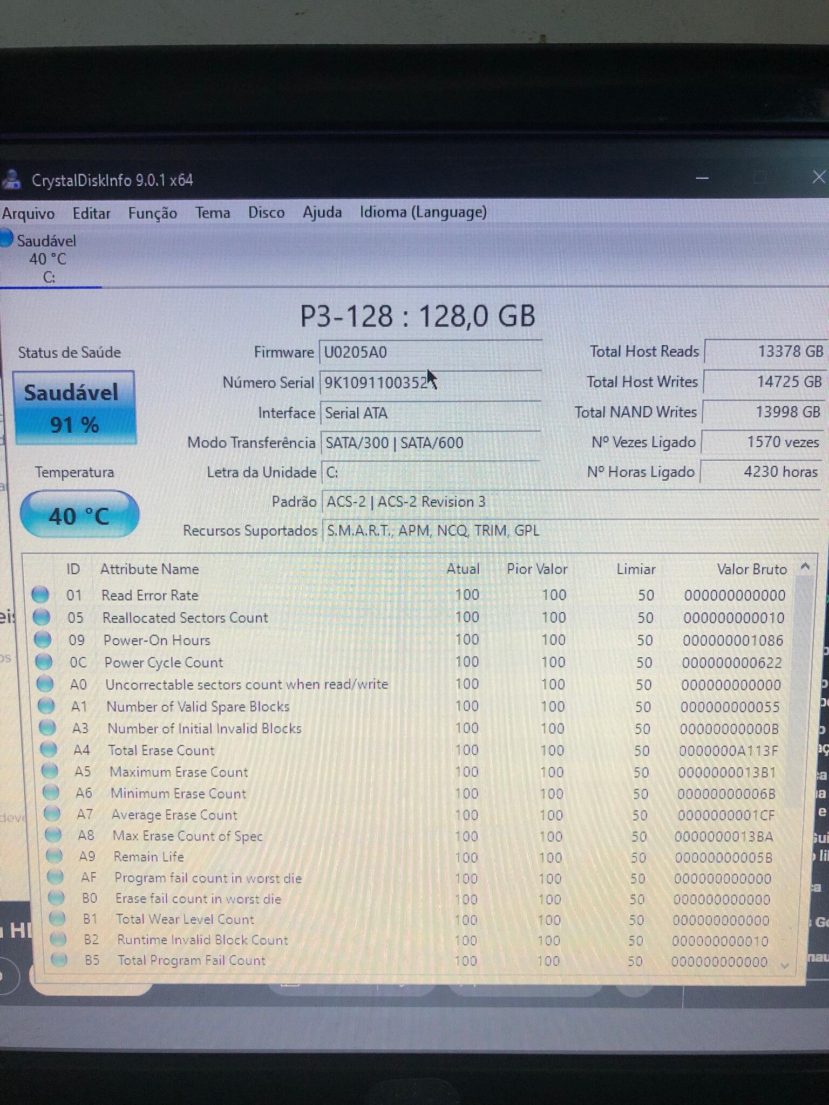This screenshot has height=1105, width=829.
Task: Click the Total NAND Writes value 13998 GB
Action: pyautogui.click(x=763, y=412)
